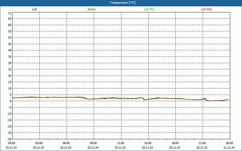Click the 09:00 time axis label

[x=93, y=143]
